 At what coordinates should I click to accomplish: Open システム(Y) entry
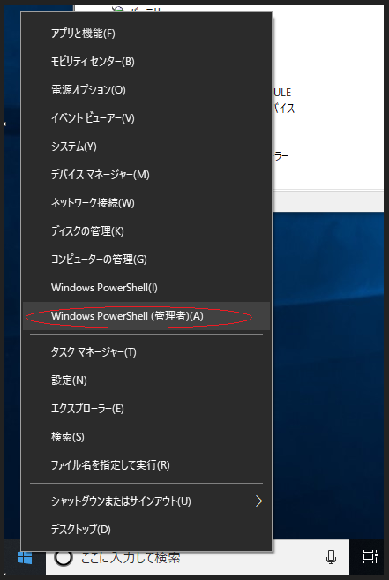pyautogui.click(x=146, y=147)
